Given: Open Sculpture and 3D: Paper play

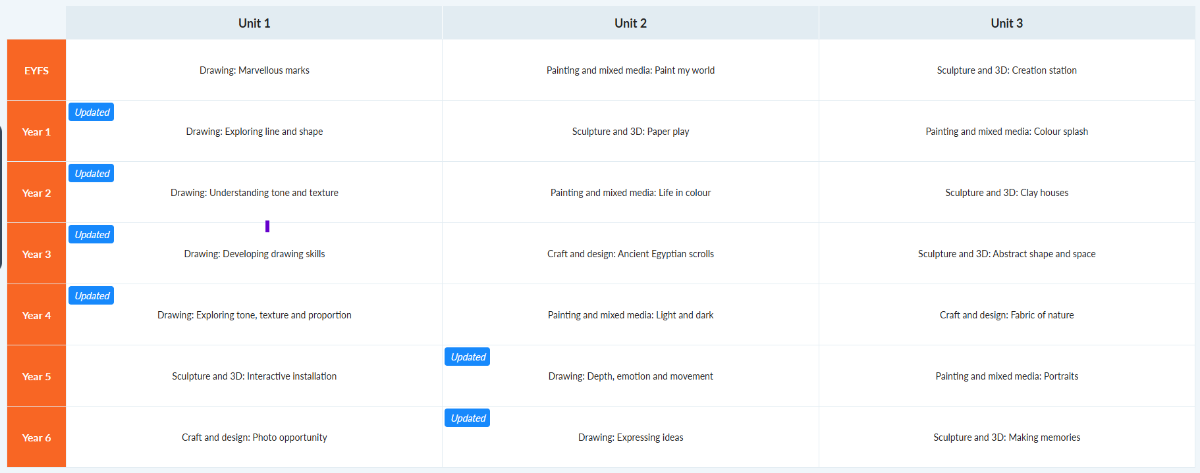Looking at the screenshot, I should [630, 132].
